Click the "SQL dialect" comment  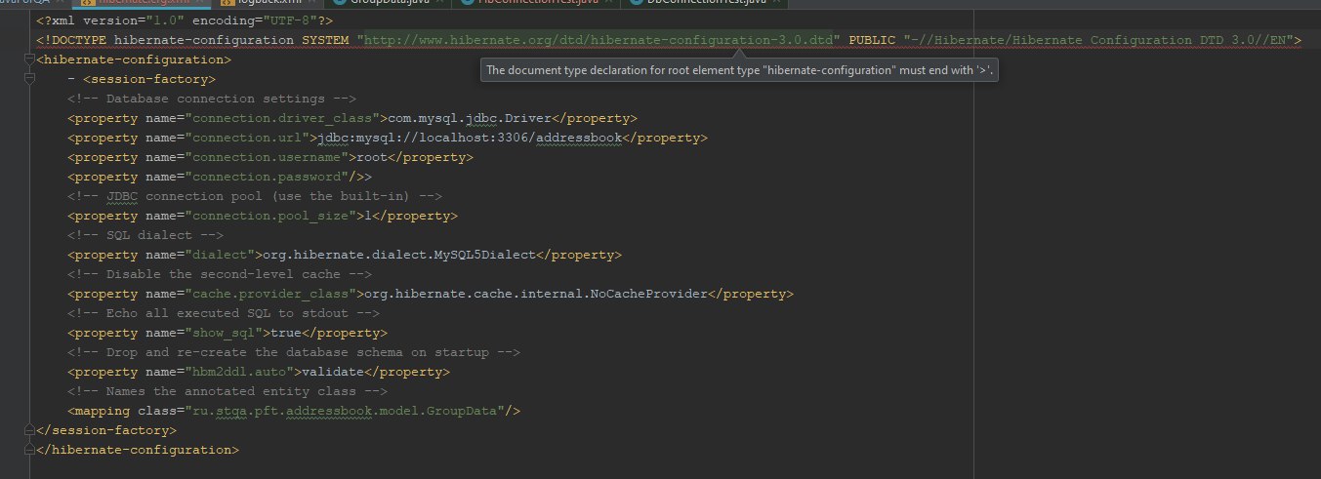tap(145, 235)
